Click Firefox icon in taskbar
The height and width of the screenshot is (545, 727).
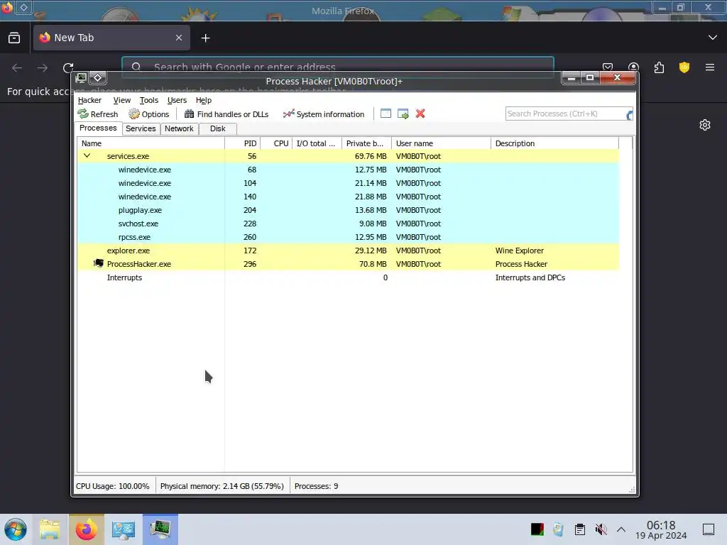pos(86,529)
